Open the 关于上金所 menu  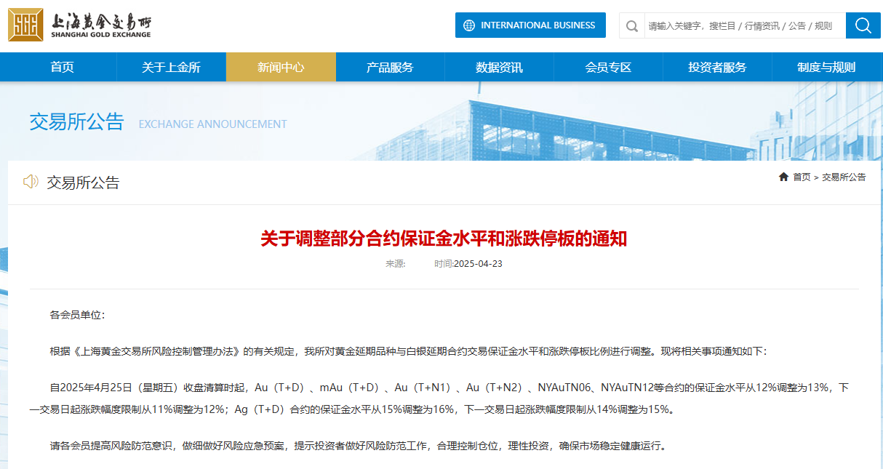pyautogui.click(x=172, y=67)
